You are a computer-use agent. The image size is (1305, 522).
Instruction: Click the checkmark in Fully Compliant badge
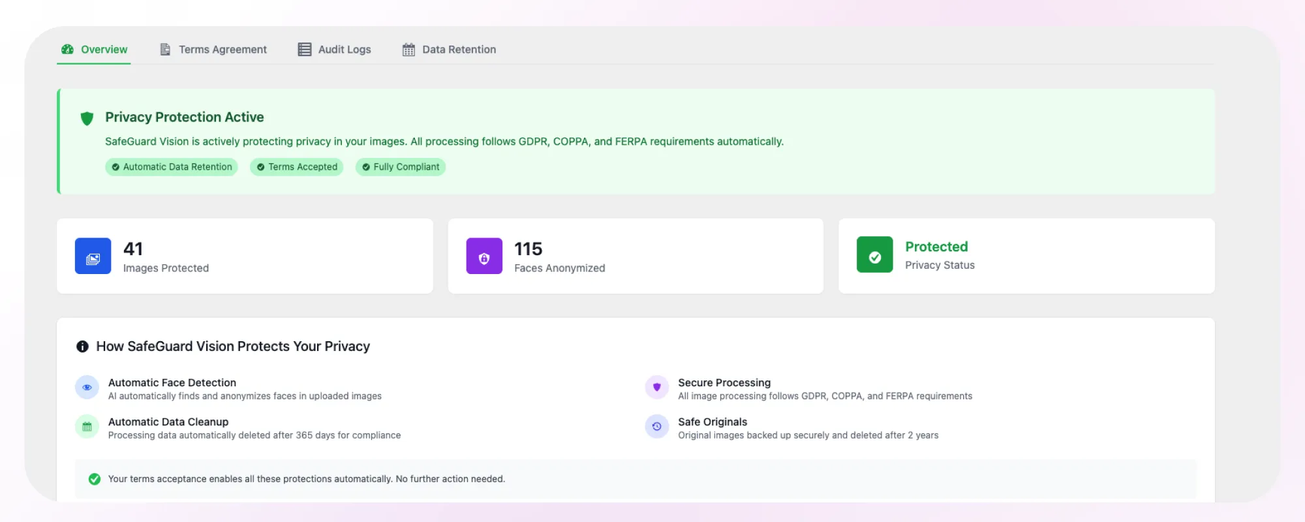tap(366, 167)
